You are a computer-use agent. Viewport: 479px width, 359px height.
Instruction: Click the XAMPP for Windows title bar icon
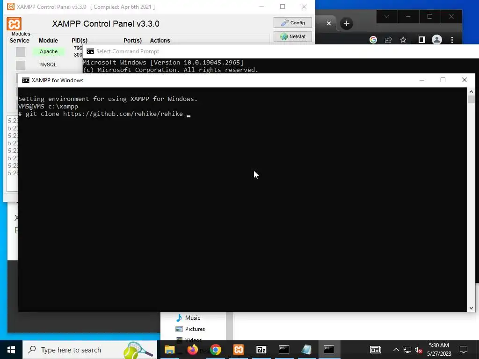26,80
